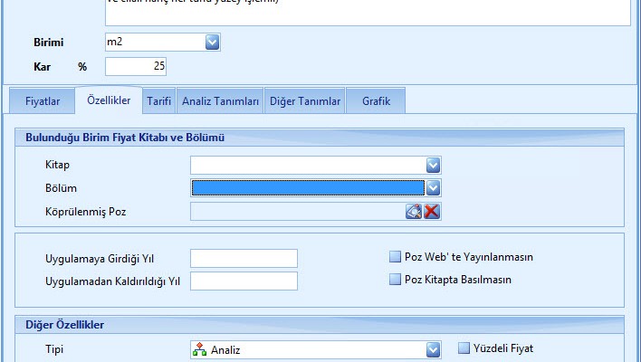Tick the Poz Kitapta Basılmasın checkbox
Viewport: 641px width, 362px height.
[x=395, y=280]
